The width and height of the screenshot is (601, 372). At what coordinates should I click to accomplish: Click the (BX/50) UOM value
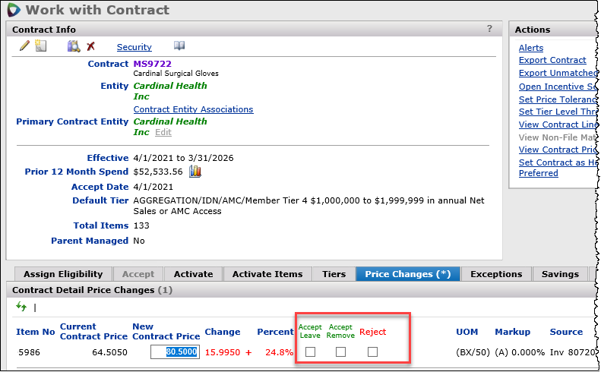pyautogui.click(x=473, y=352)
